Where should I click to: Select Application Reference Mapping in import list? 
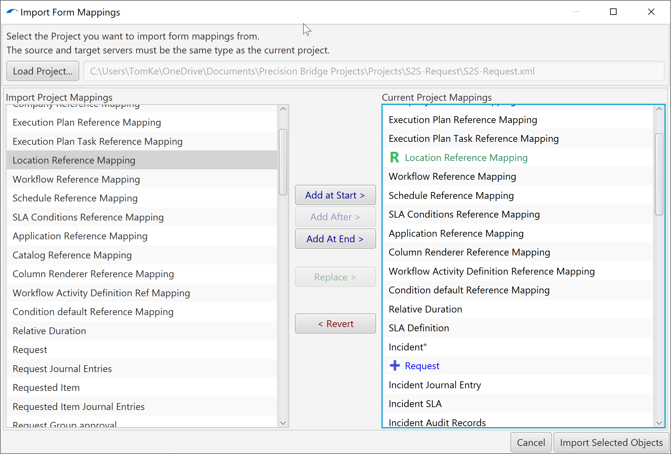click(x=142, y=236)
